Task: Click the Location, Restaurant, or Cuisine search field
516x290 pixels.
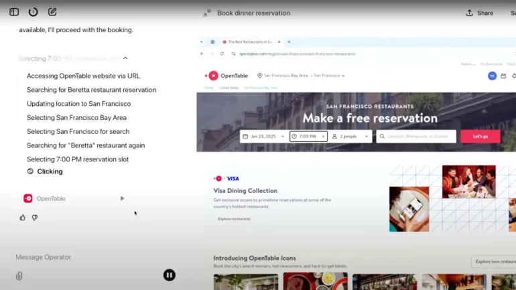Action: pos(416,136)
